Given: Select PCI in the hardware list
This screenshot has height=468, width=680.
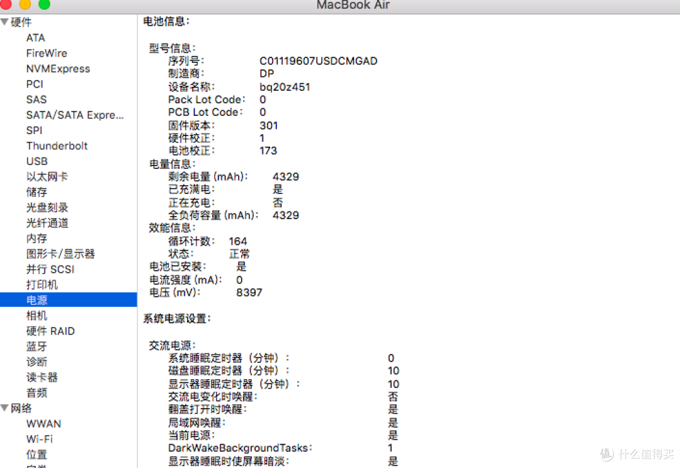Looking at the screenshot, I should [x=35, y=84].
